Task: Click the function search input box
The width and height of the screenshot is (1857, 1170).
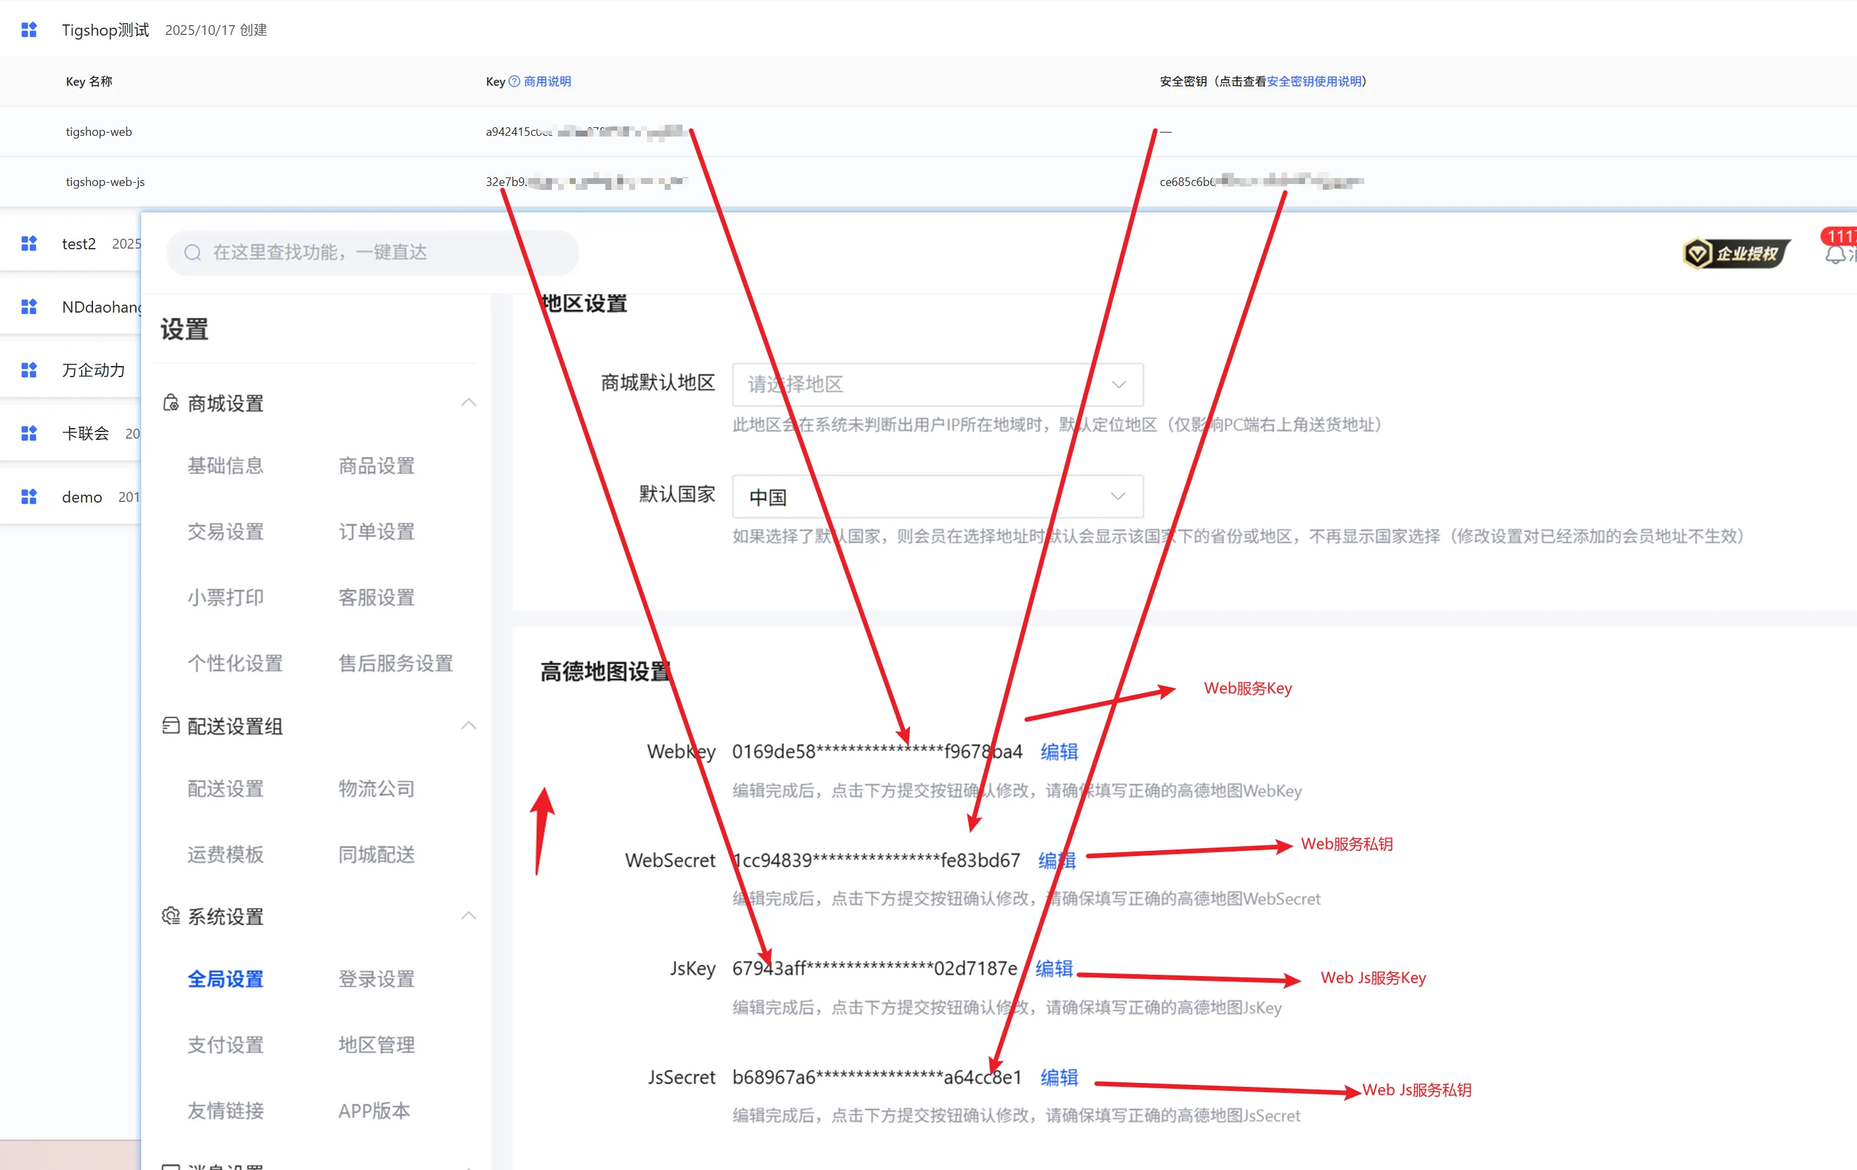Action: 374,253
